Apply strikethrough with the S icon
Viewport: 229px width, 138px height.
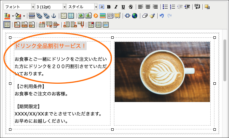click(x=131, y=7)
